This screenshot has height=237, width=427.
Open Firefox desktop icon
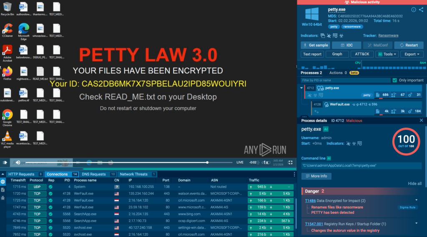(x=8, y=73)
